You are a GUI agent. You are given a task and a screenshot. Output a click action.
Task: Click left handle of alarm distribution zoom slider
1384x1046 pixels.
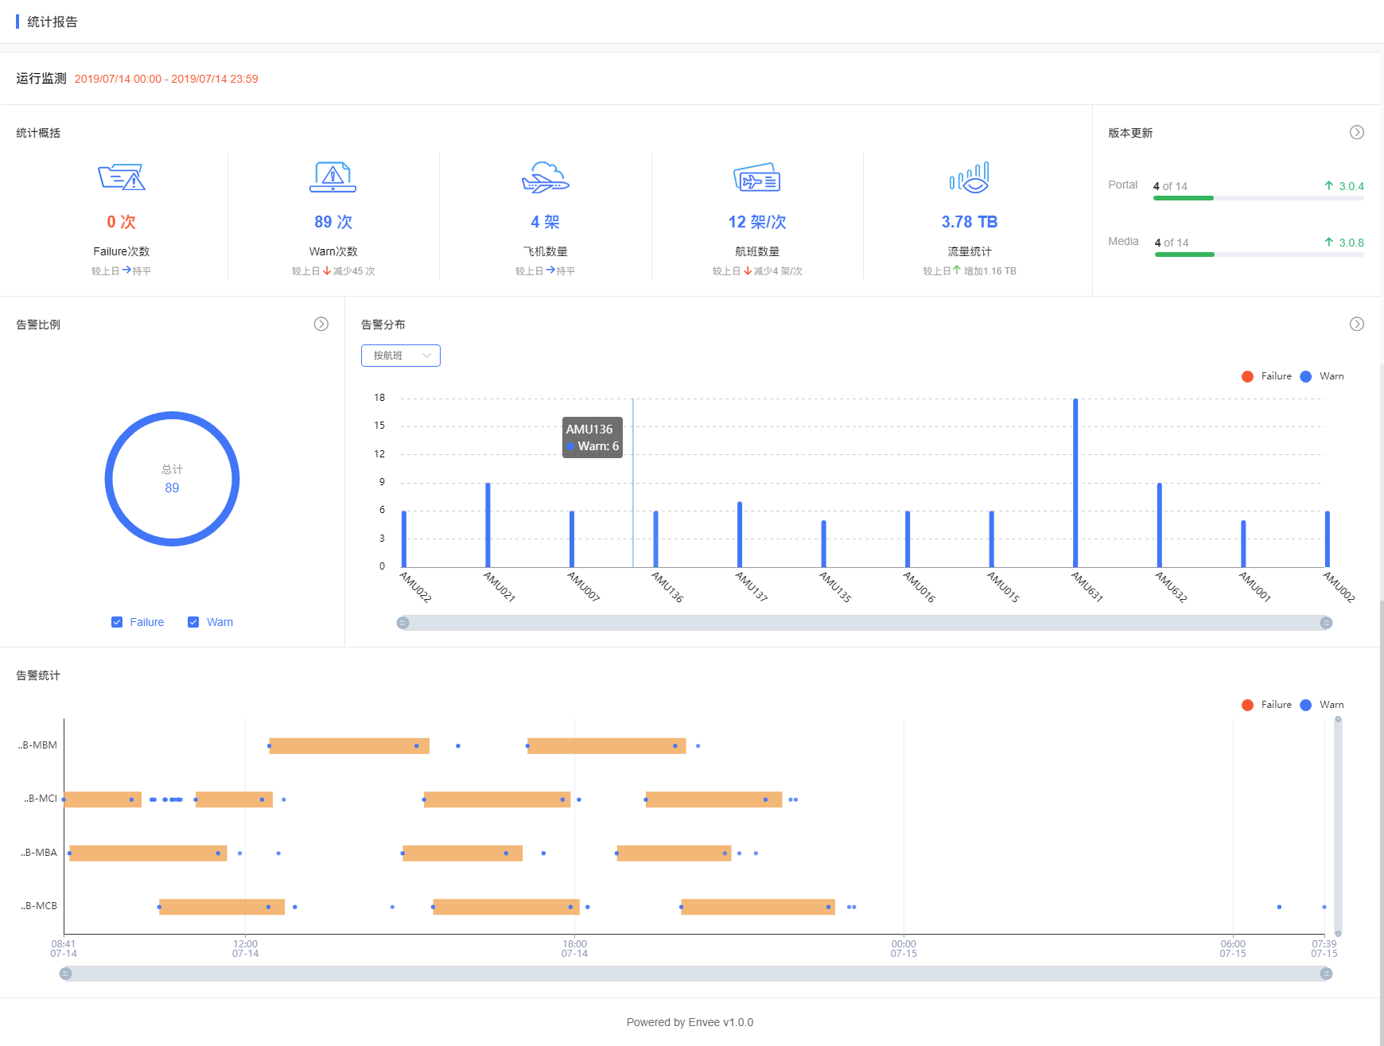coord(403,623)
